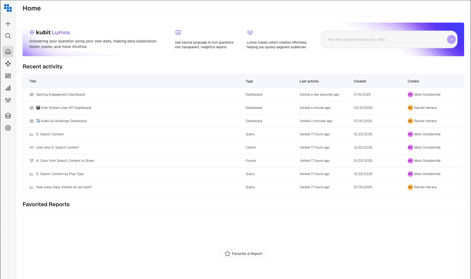
Task: Click the 11/14/2025 created date
Action: point(362,95)
